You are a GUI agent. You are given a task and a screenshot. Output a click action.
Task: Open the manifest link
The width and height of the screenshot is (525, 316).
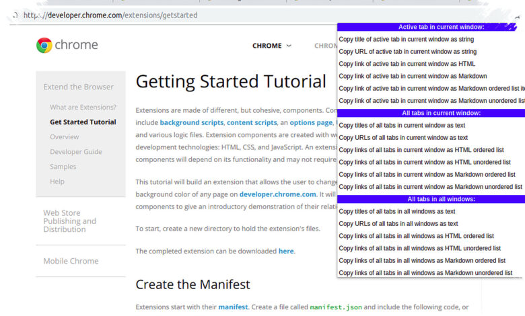point(233,307)
